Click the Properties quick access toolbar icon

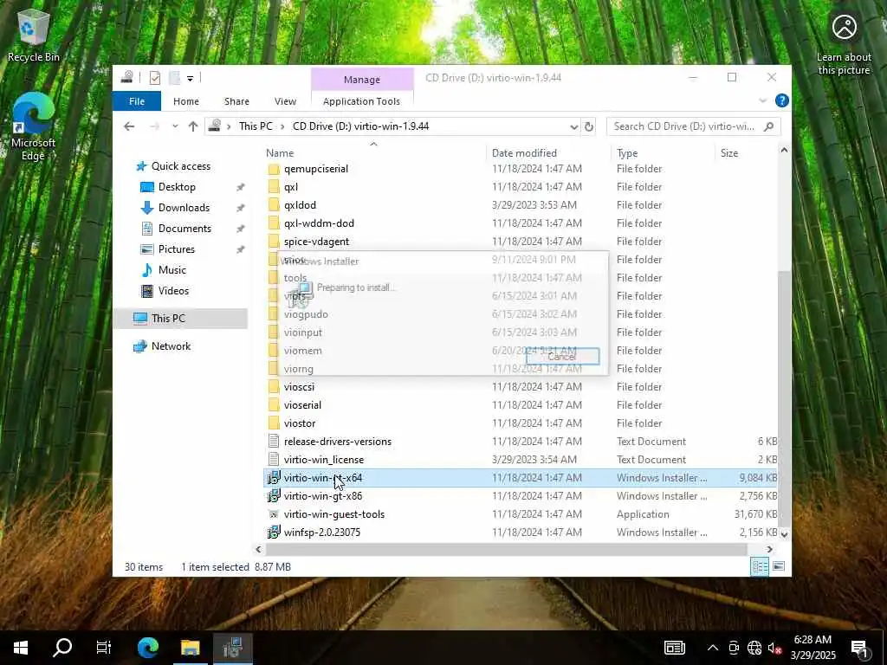click(154, 78)
